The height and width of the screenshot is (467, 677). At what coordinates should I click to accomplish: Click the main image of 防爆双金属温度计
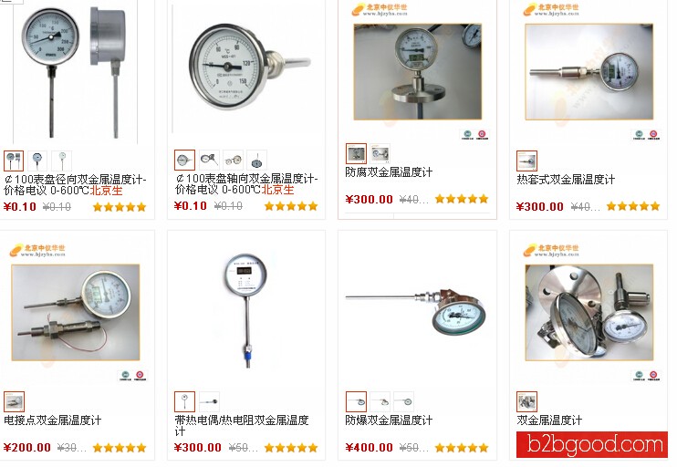[417, 312]
